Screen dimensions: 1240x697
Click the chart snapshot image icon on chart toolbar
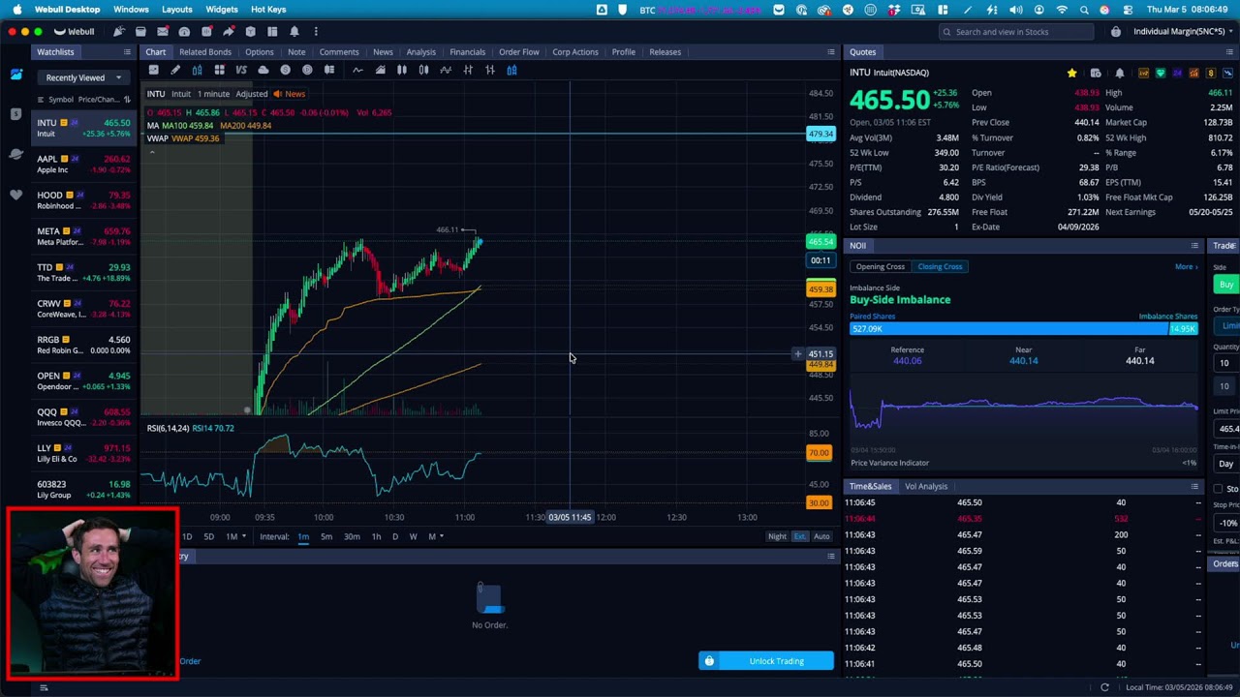click(153, 70)
